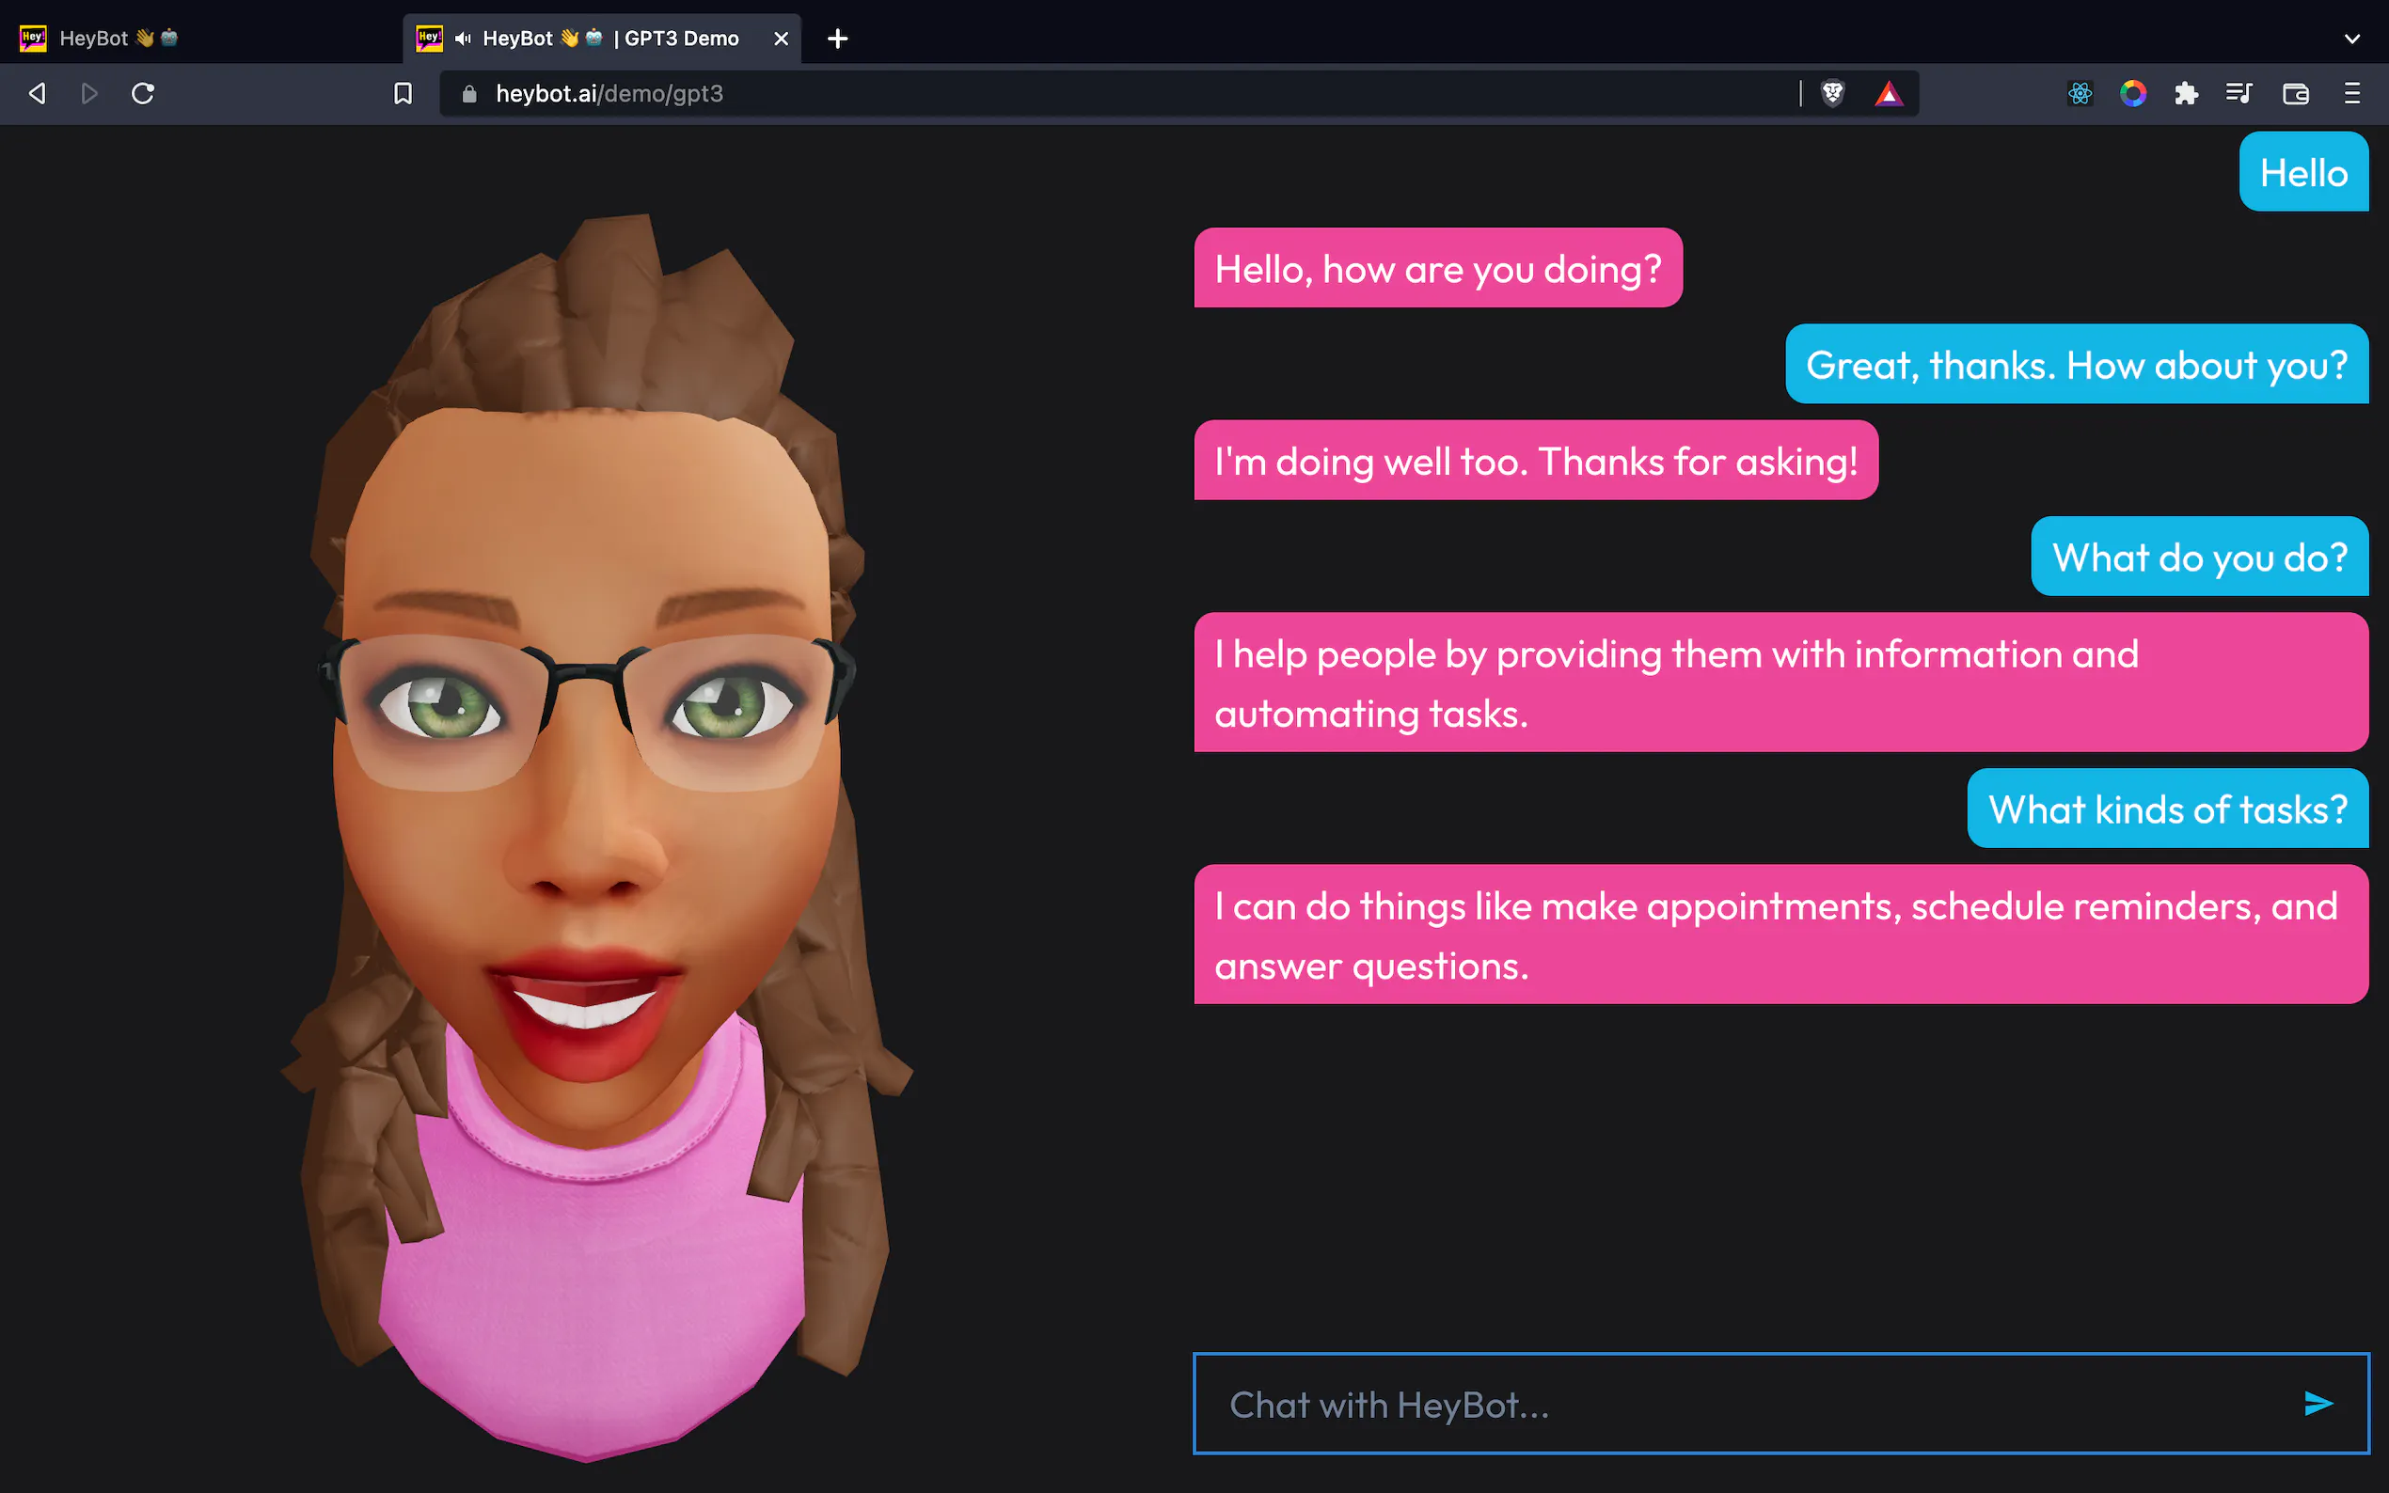Bookmark this page using bookmark icon

tap(403, 94)
